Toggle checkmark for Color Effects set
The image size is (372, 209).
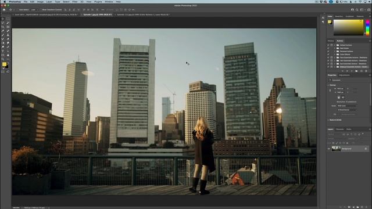click(x=328, y=54)
